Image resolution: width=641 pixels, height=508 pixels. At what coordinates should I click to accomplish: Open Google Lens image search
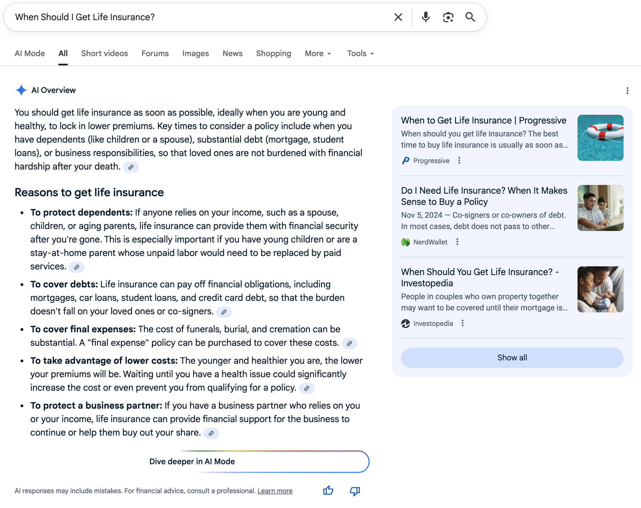[x=448, y=17]
